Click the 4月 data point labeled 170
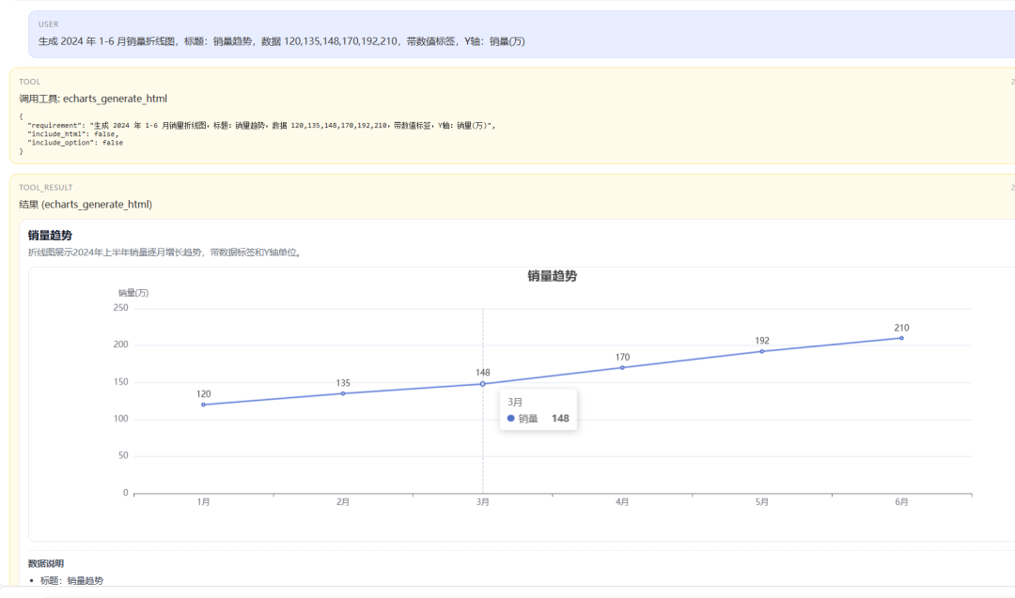Screen dimensions: 1015x598 (x=622, y=368)
